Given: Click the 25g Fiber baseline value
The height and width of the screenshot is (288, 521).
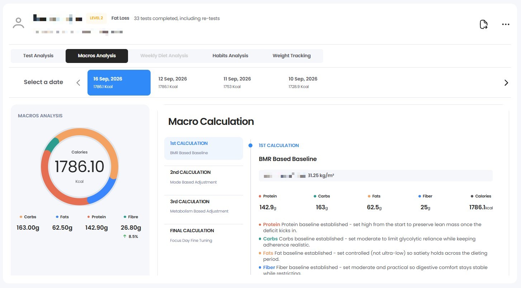Looking at the screenshot, I should coord(425,208).
